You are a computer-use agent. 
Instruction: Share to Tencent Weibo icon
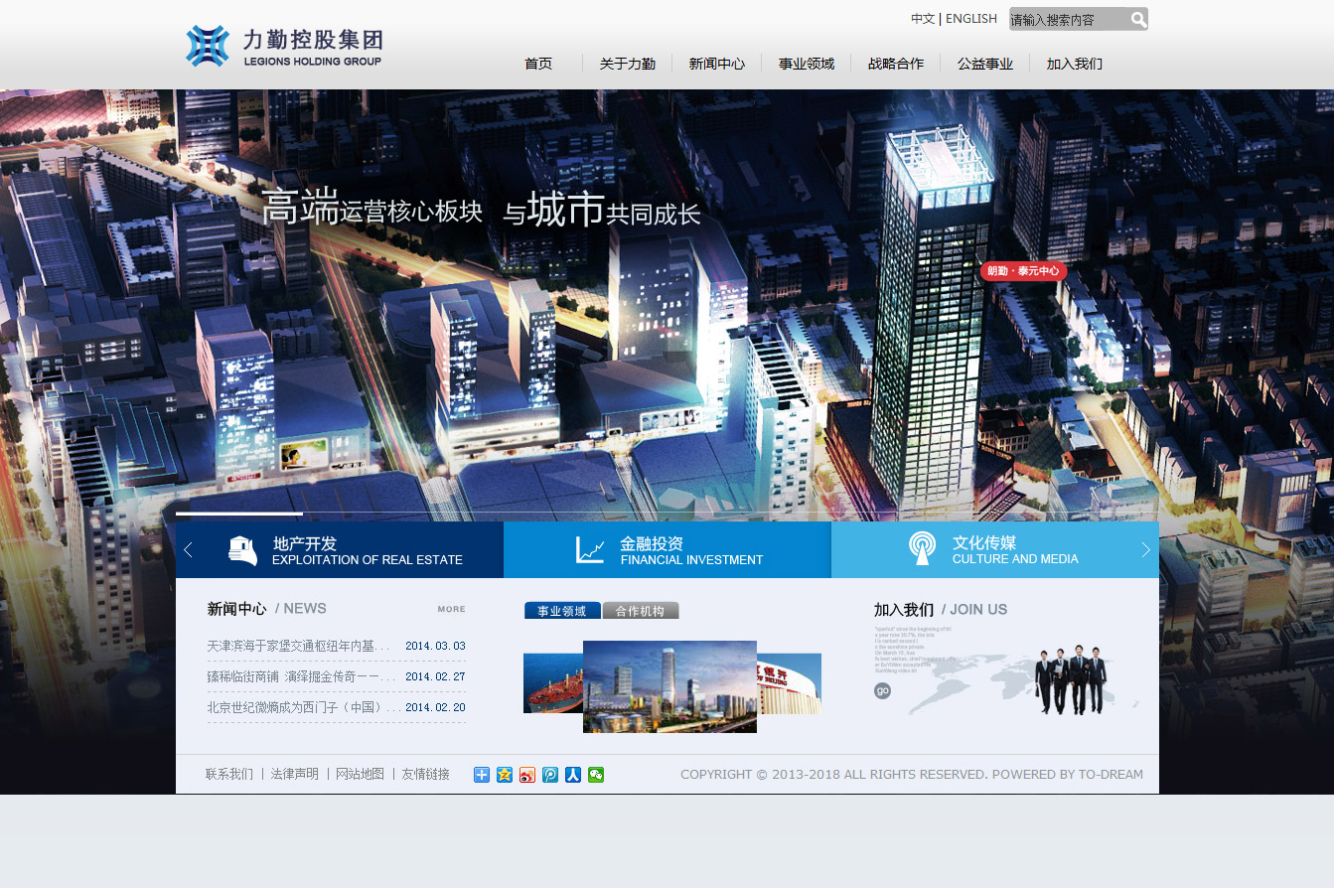pyautogui.click(x=550, y=775)
